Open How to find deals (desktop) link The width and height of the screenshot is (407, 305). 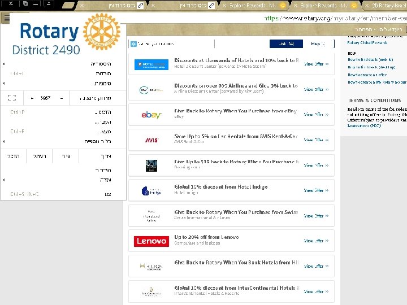371,67
